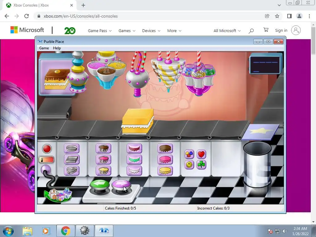Add the red heart decoration
Screen dimensions: 316x237
[x=201, y=154]
